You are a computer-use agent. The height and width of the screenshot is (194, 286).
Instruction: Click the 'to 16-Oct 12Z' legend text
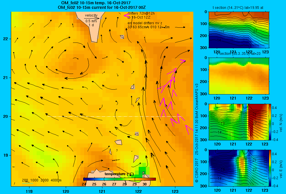[x=139, y=17]
